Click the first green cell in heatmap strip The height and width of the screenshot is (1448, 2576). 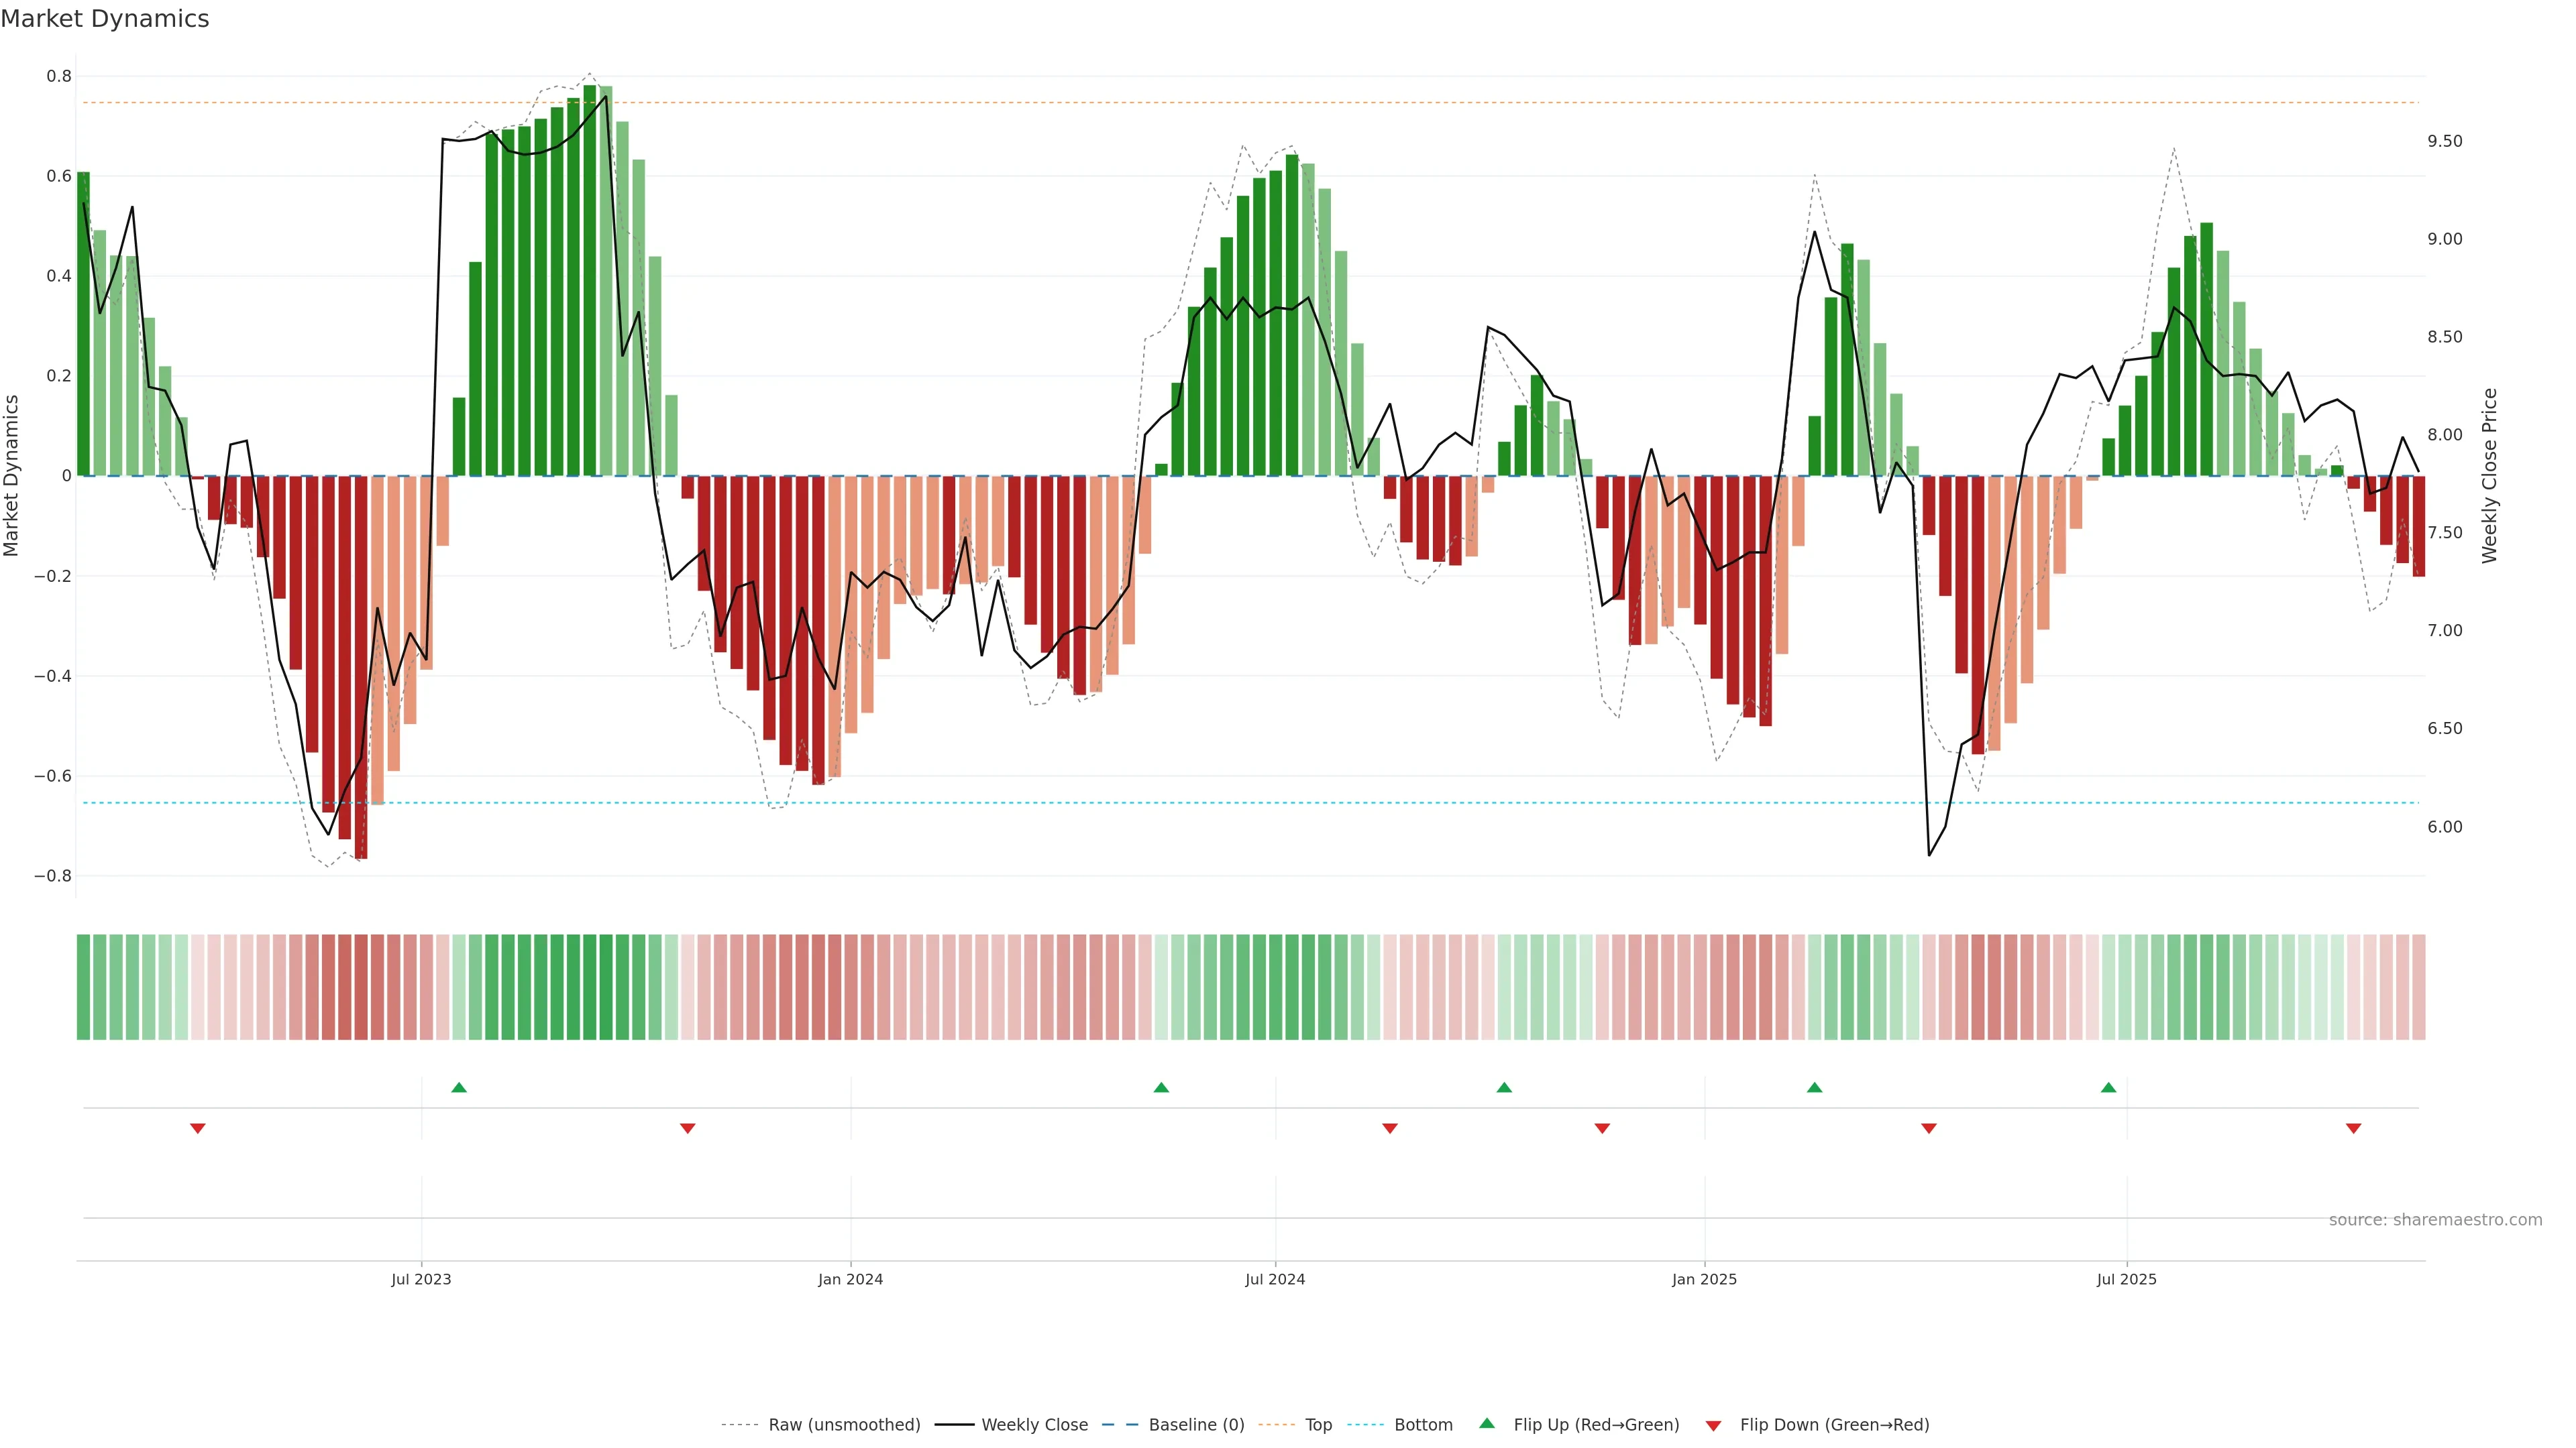pos(83,986)
